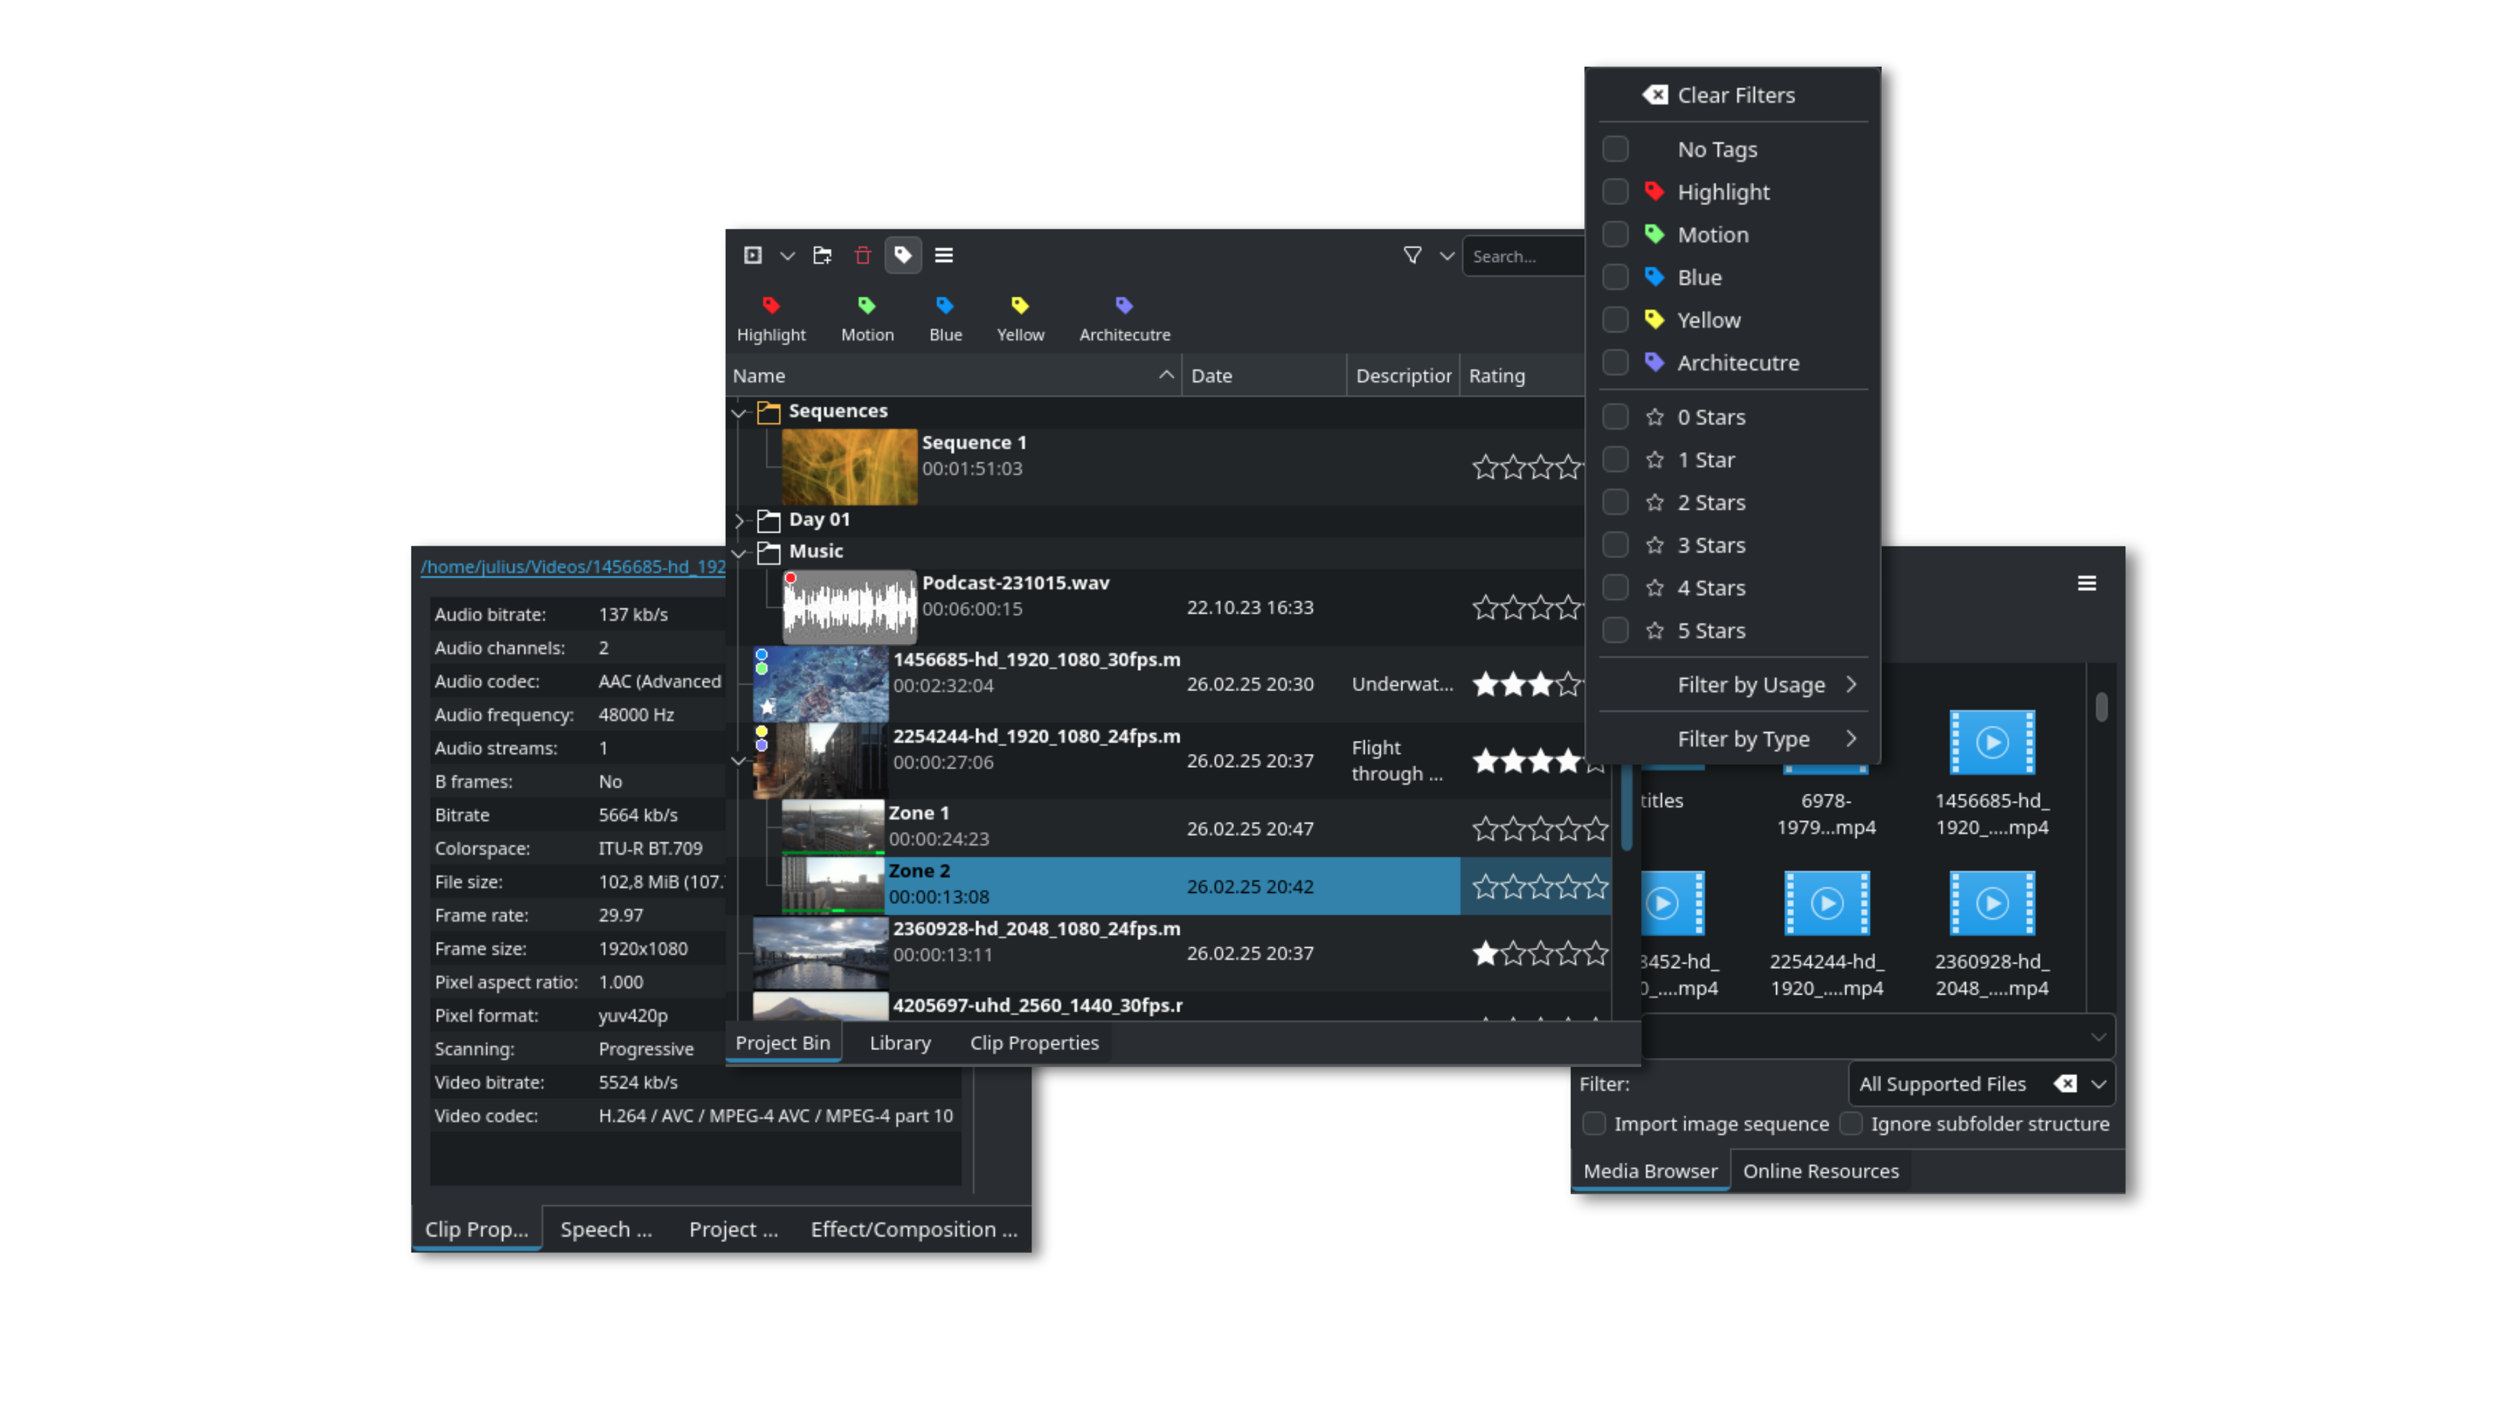Collapse the Sequences folder

(739, 412)
